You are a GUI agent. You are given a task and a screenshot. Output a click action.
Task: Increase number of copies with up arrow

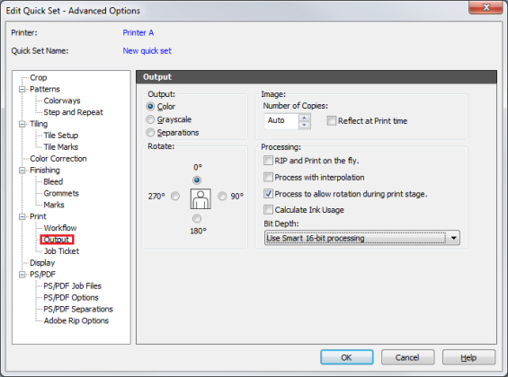point(304,118)
